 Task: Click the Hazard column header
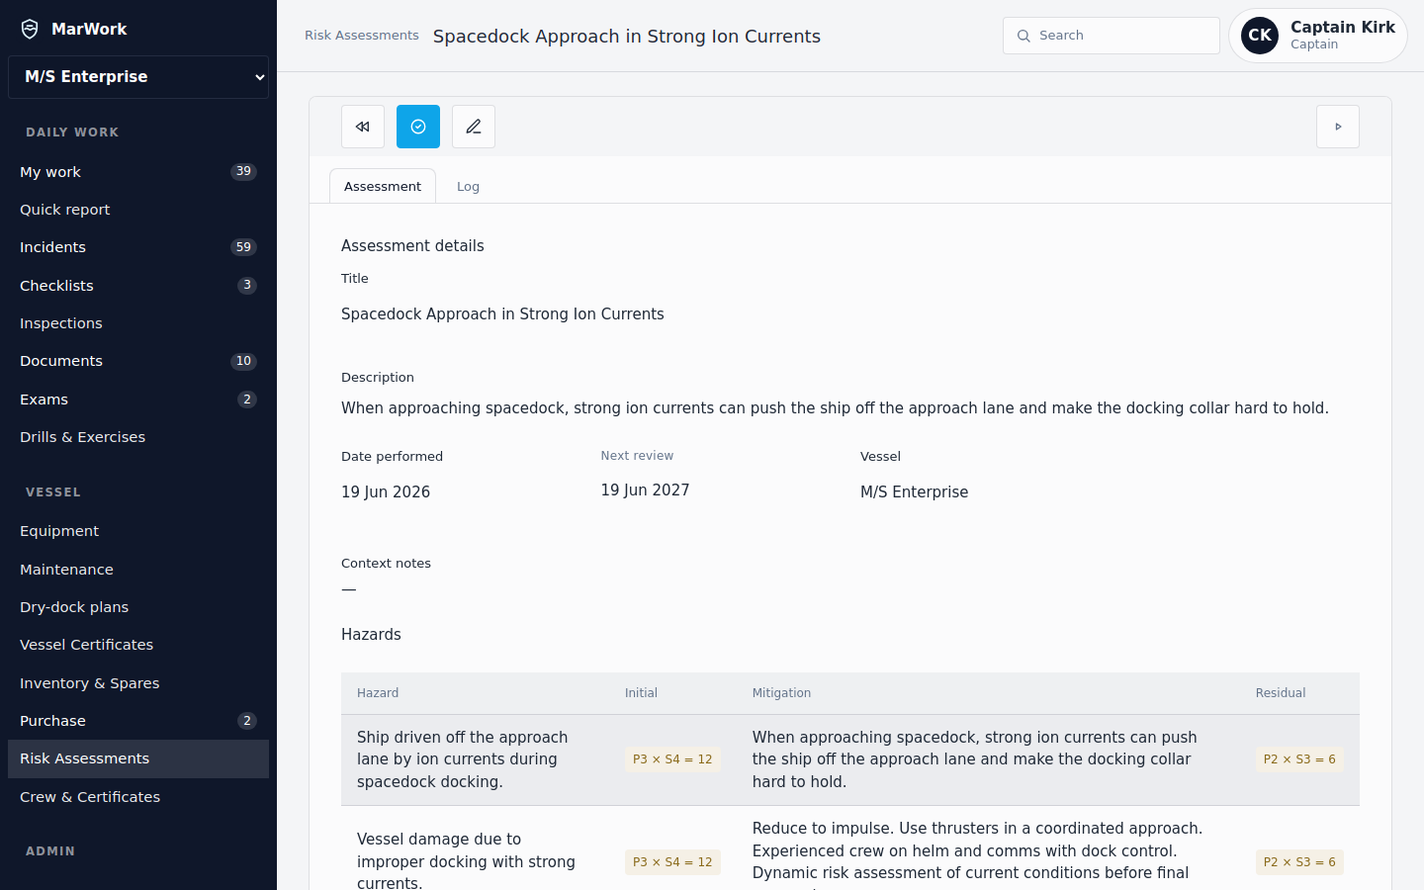(378, 693)
